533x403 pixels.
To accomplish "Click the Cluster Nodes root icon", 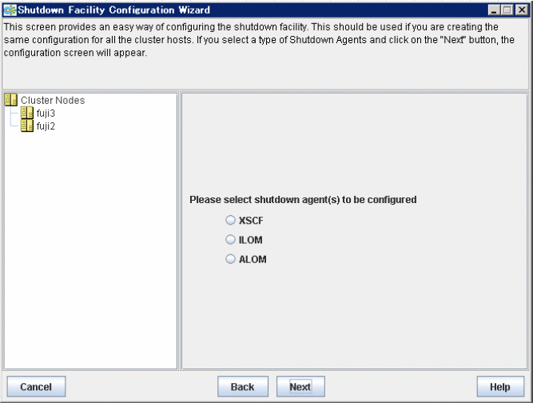I will point(11,100).
